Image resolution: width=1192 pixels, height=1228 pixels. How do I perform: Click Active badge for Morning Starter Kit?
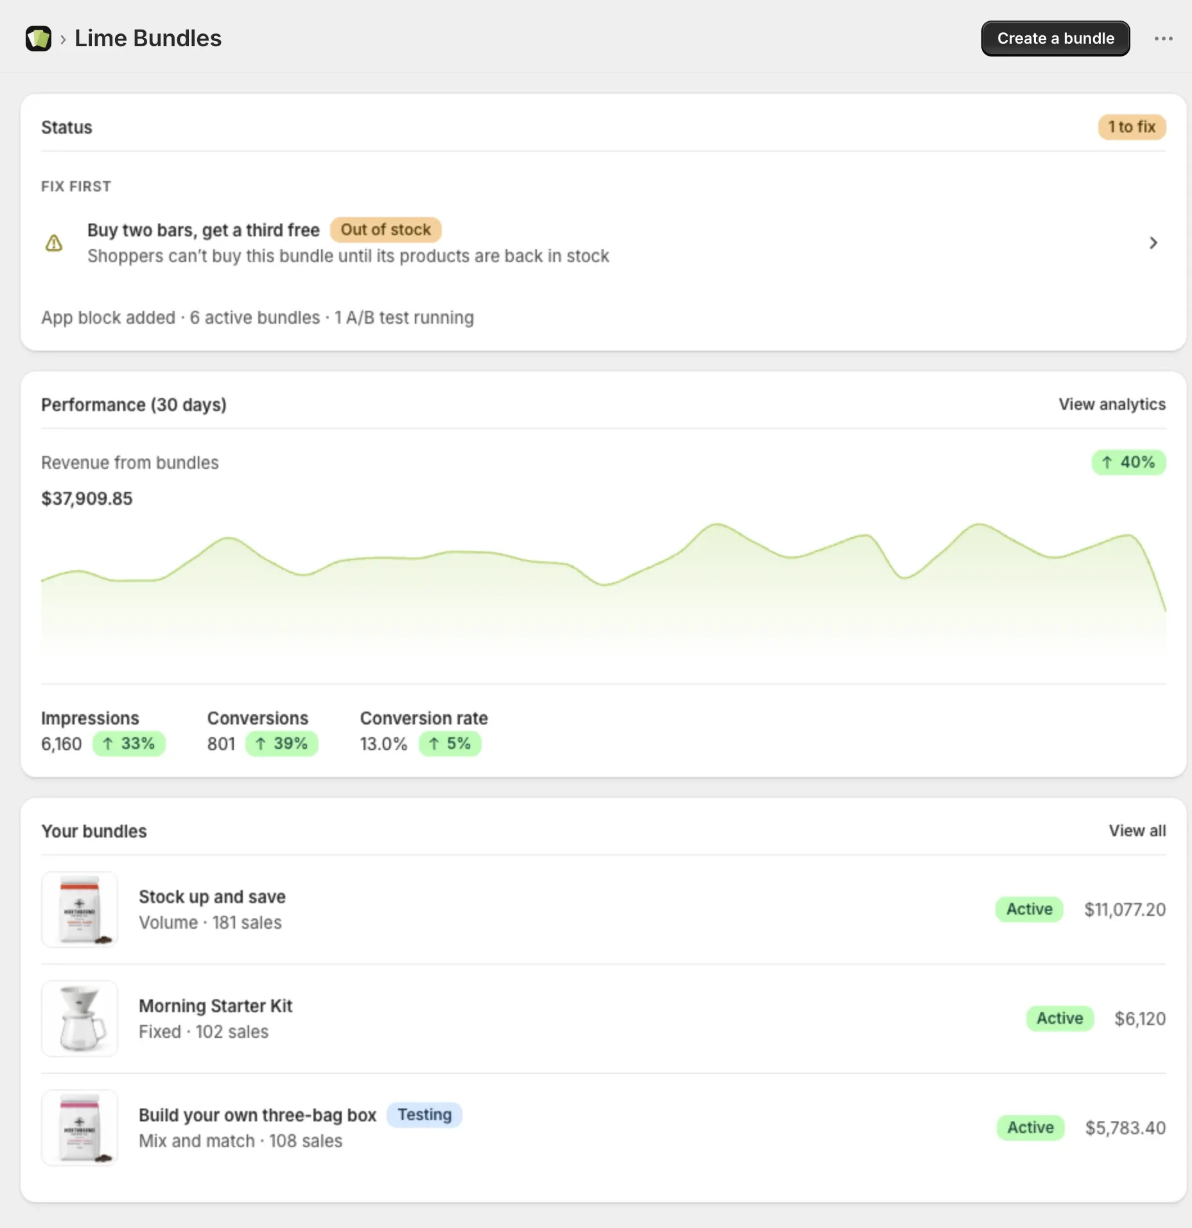click(1060, 1019)
